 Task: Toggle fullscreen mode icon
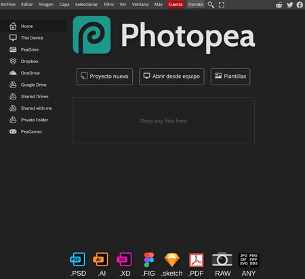222,5
